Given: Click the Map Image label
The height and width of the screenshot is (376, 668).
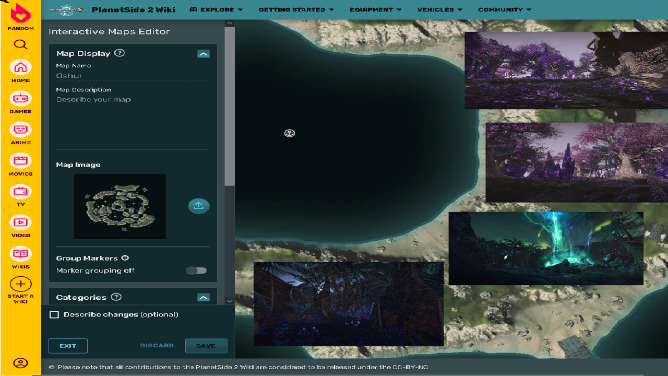Looking at the screenshot, I should click(78, 164).
